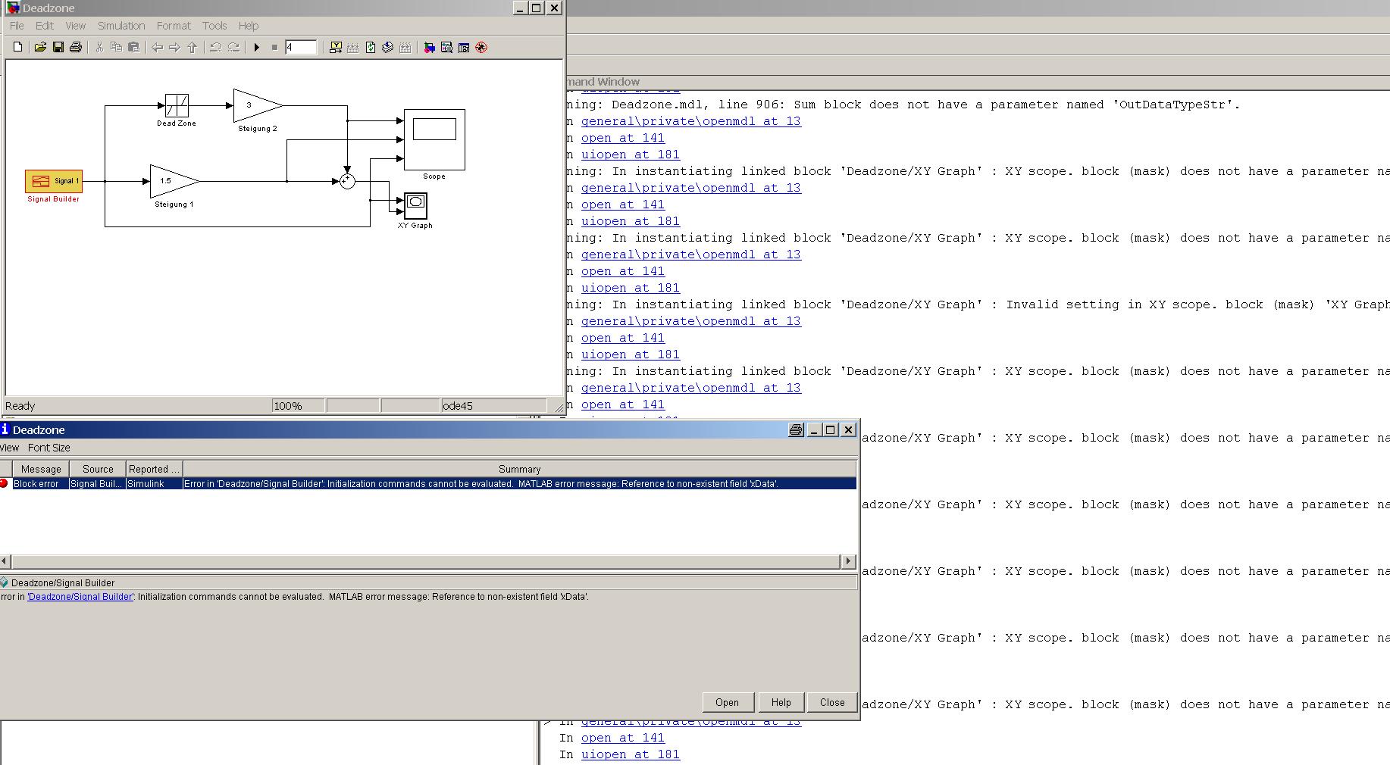This screenshot has width=1390, height=765.
Task: Click the Model Explorer icon
Action: coord(446,48)
